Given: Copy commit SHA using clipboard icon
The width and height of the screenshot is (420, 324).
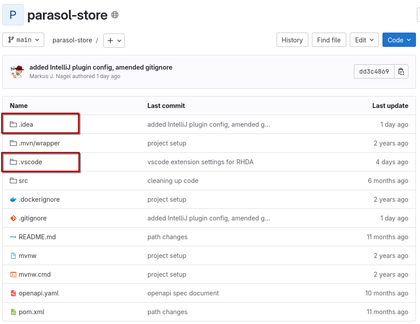Looking at the screenshot, I should click(x=401, y=71).
